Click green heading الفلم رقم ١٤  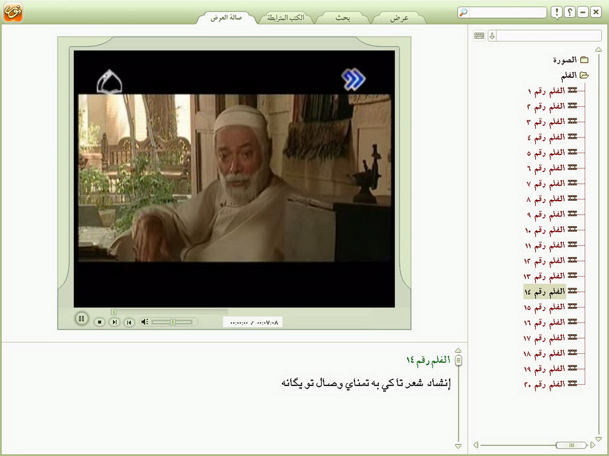tap(428, 360)
